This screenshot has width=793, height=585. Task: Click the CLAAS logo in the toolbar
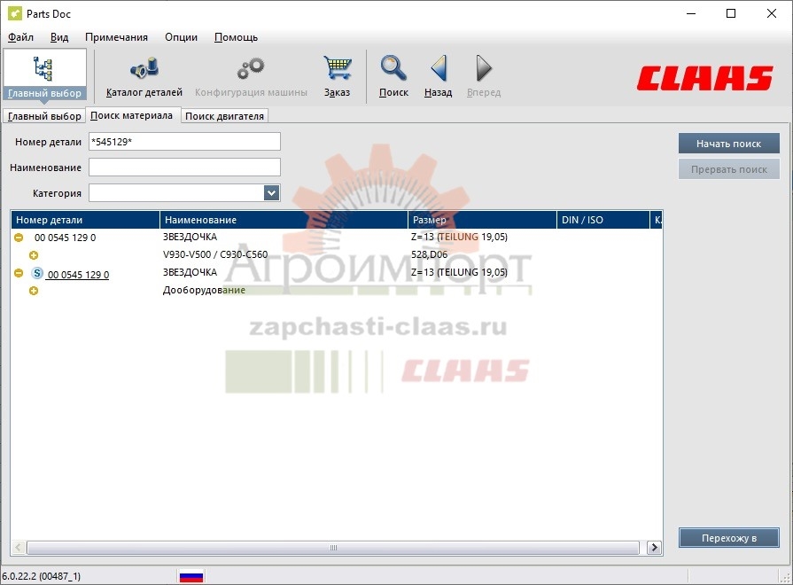coord(705,78)
